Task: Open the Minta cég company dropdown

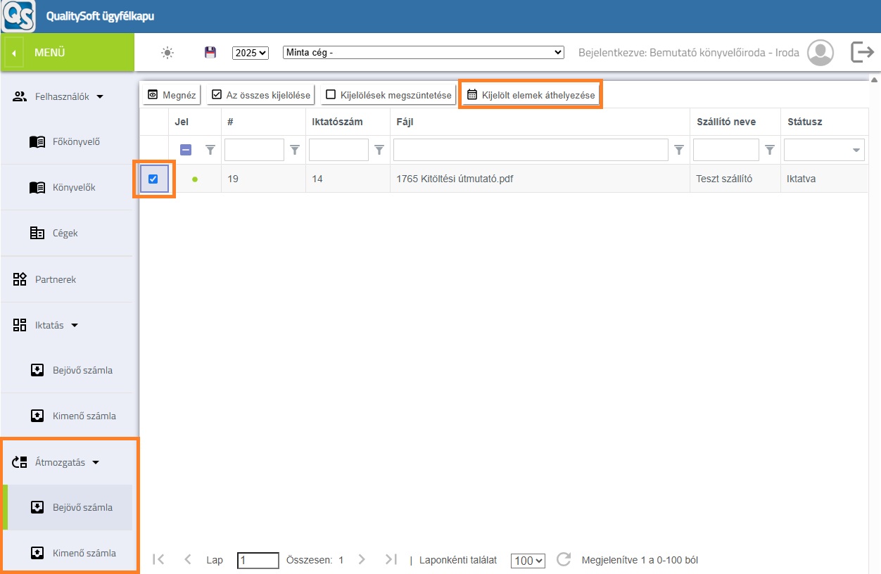Action: click(x=423, y=53)
